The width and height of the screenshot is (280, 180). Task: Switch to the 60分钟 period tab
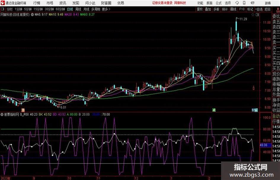coord(60,9)
